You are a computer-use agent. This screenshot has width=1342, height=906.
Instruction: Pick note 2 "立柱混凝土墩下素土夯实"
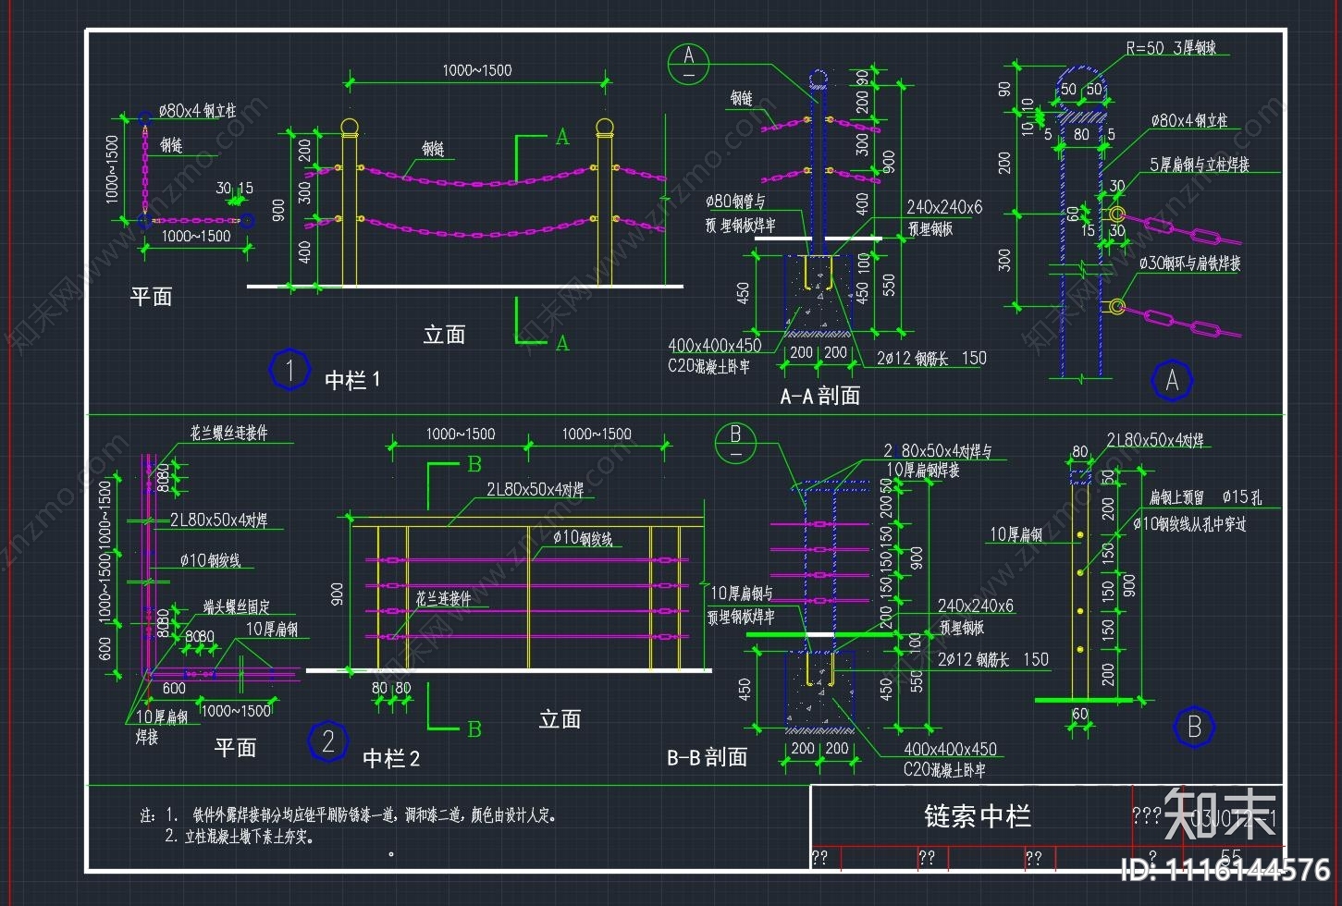(x=240, y=837)
